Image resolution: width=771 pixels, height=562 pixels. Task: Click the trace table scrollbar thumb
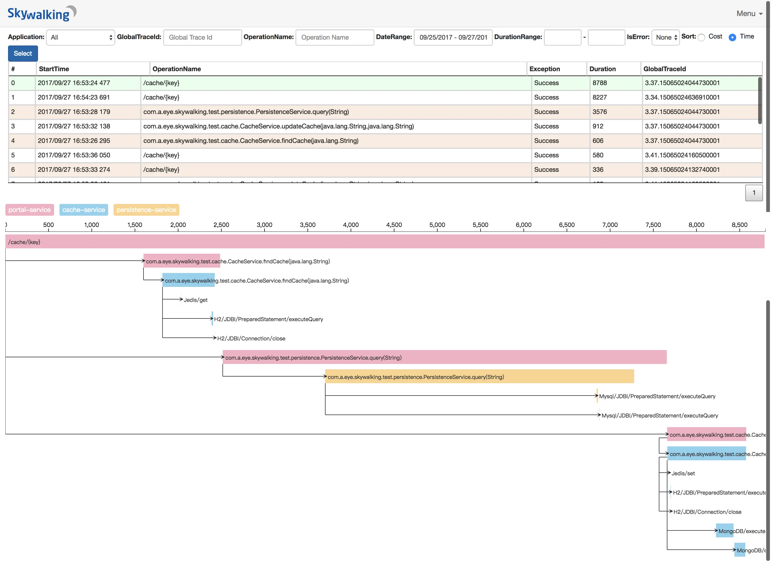(760, 100)
